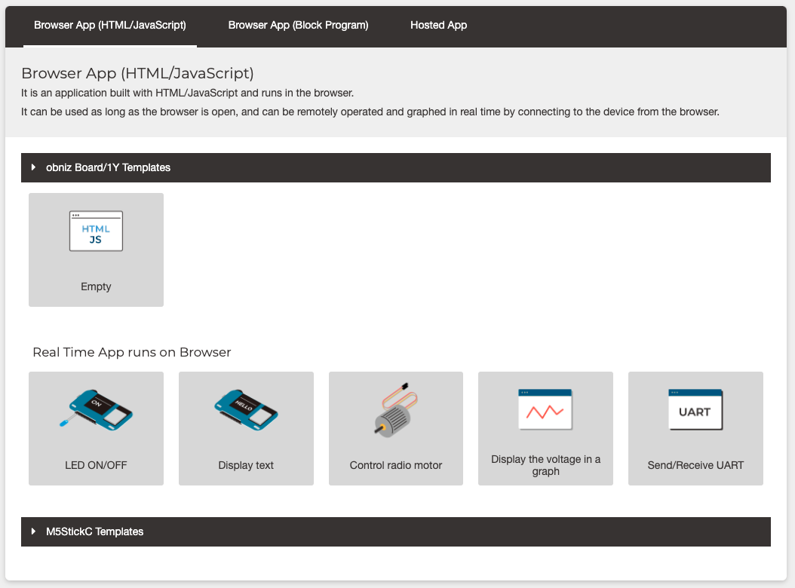Select Display the voltage in a graph label

point(545,465)
